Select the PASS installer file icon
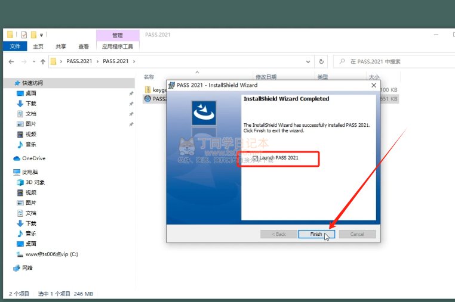This screenshot has height=302, width=455. (147, 99)
